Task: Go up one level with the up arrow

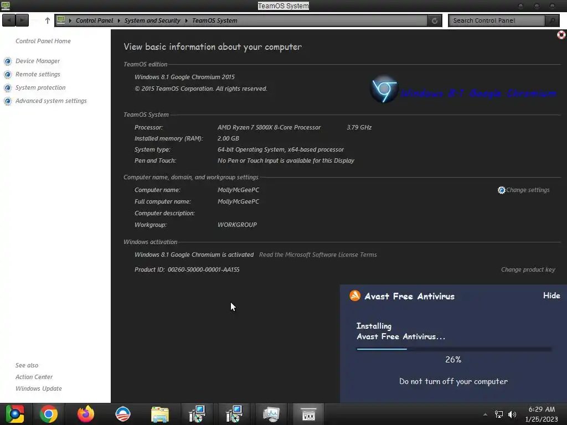Action: (x=48, y=20)
